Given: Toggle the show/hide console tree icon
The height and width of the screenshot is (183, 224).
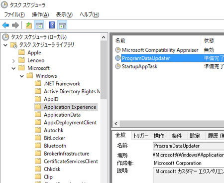Looking at the screenshot, I should click(x=39, y=25).
